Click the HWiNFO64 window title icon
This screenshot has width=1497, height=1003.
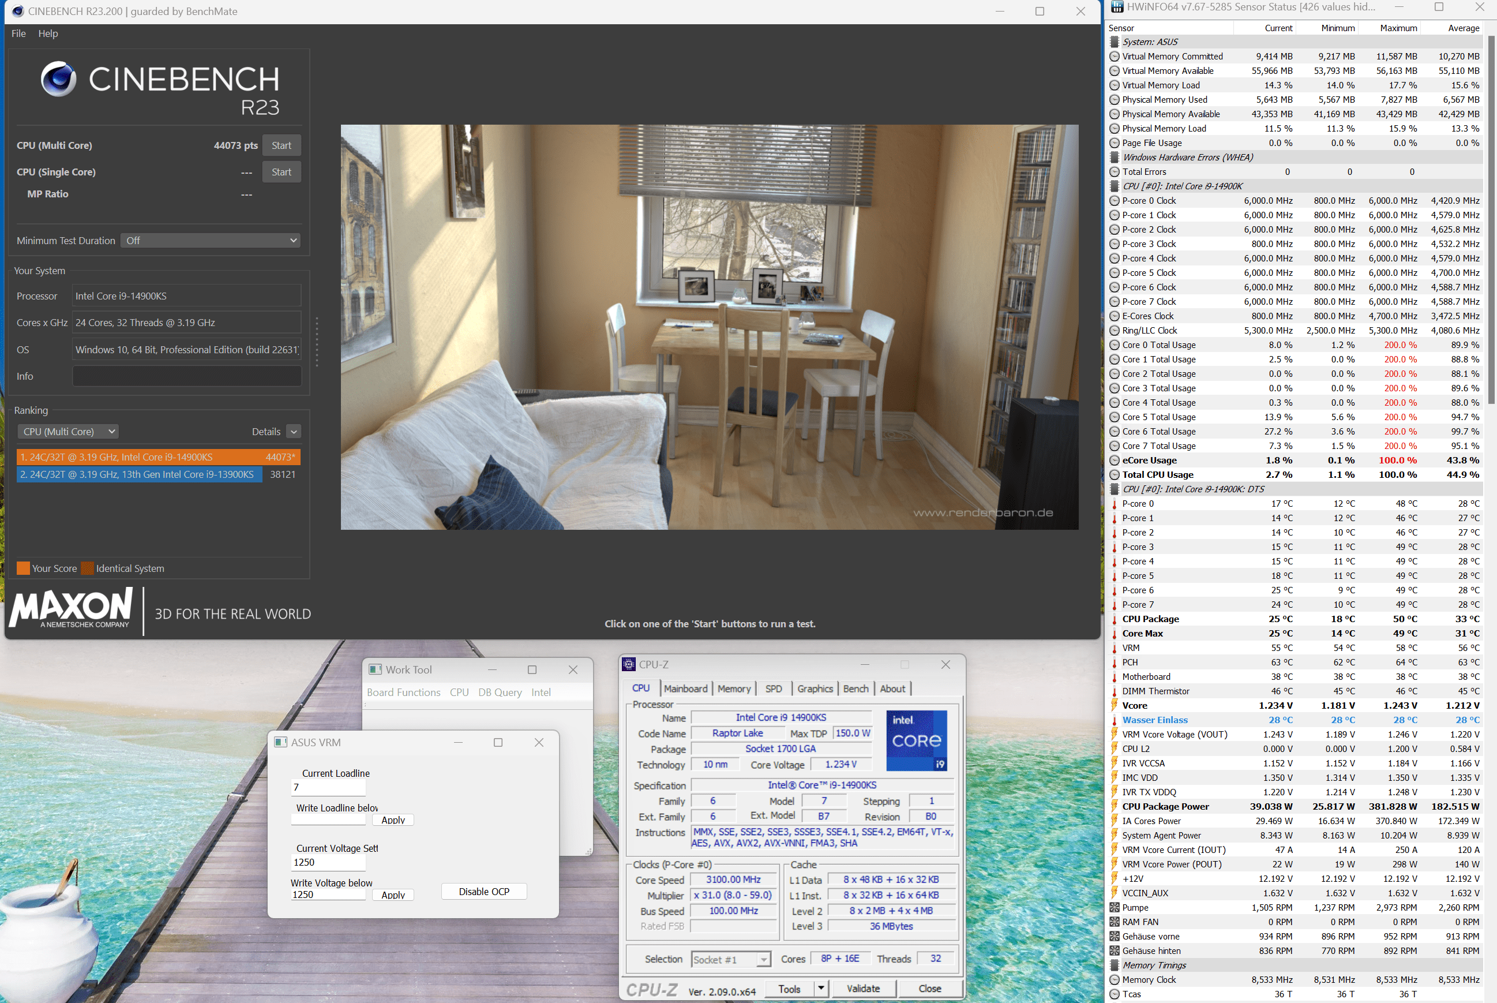[x=1116, y=7]
